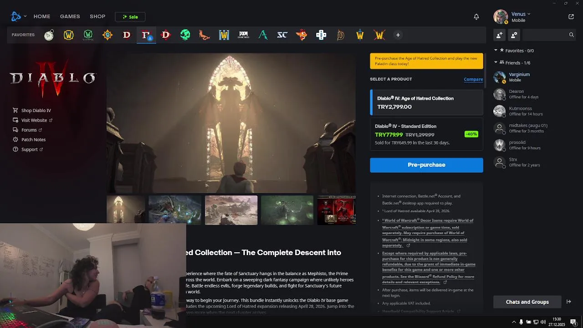
Task: Show hidden system tray icons chevron
Action: pyautogui.click(x=514, y=322)
